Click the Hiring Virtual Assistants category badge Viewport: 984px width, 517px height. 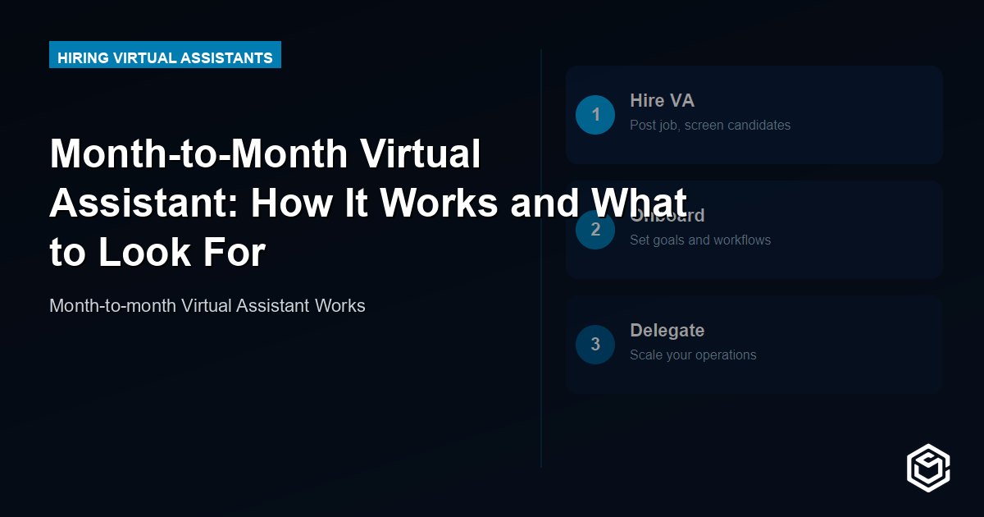165,54
